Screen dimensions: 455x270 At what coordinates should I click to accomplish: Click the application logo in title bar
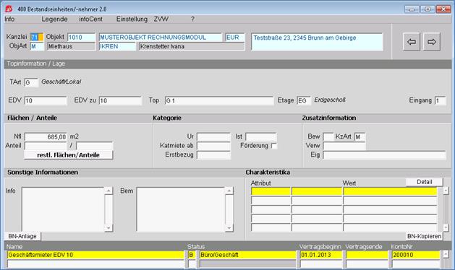[9, 9]
